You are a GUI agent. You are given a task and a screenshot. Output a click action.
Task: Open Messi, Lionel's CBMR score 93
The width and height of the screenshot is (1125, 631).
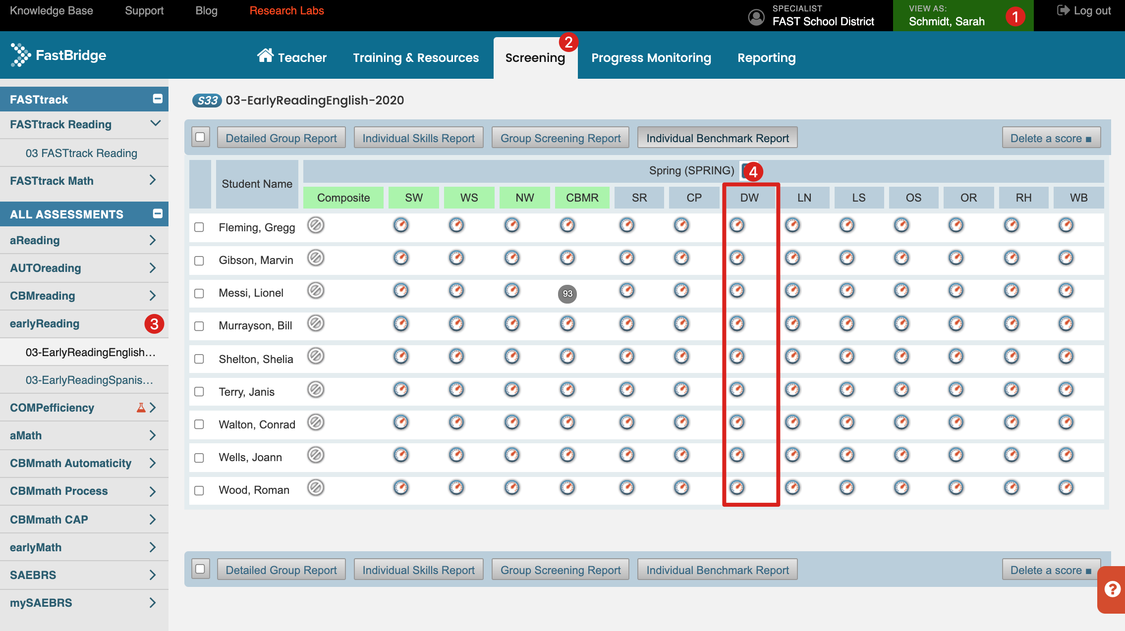[x=567, y=294]
